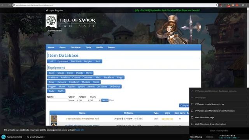Reload the page with the refresh icon
The image size is (249, 140).
click(x=9, y=5)
